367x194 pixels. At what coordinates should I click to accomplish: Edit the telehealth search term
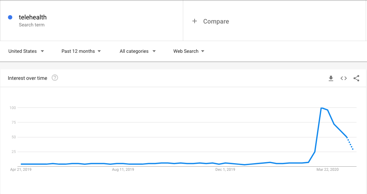point(33,17)
